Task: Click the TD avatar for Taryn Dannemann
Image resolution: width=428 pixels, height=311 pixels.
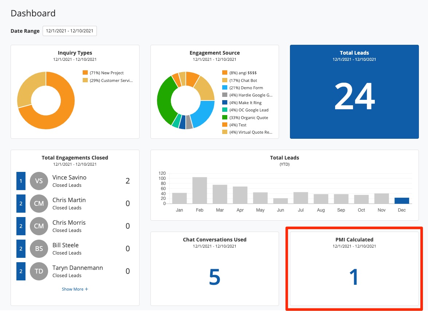Action: click(x=39, y=271)
